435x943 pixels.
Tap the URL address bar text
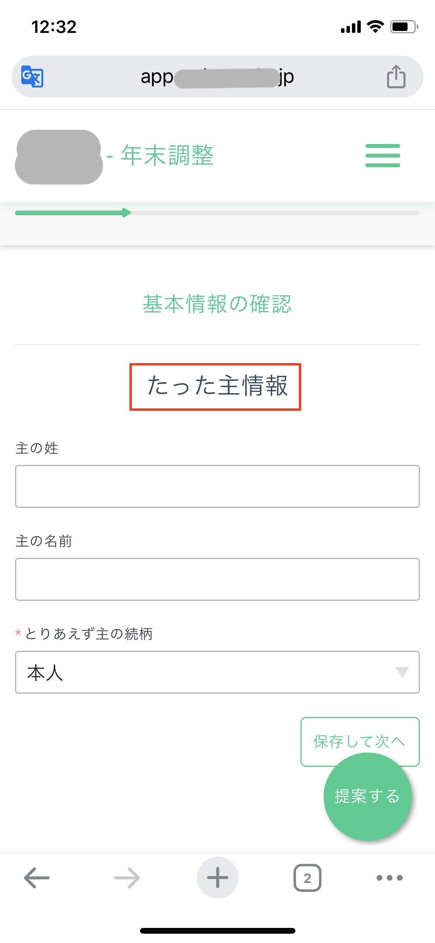217,77
